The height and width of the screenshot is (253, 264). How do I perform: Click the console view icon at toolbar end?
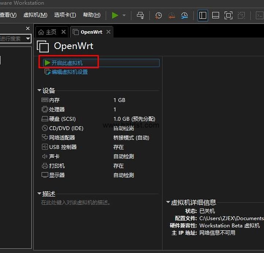coord(260,15)
